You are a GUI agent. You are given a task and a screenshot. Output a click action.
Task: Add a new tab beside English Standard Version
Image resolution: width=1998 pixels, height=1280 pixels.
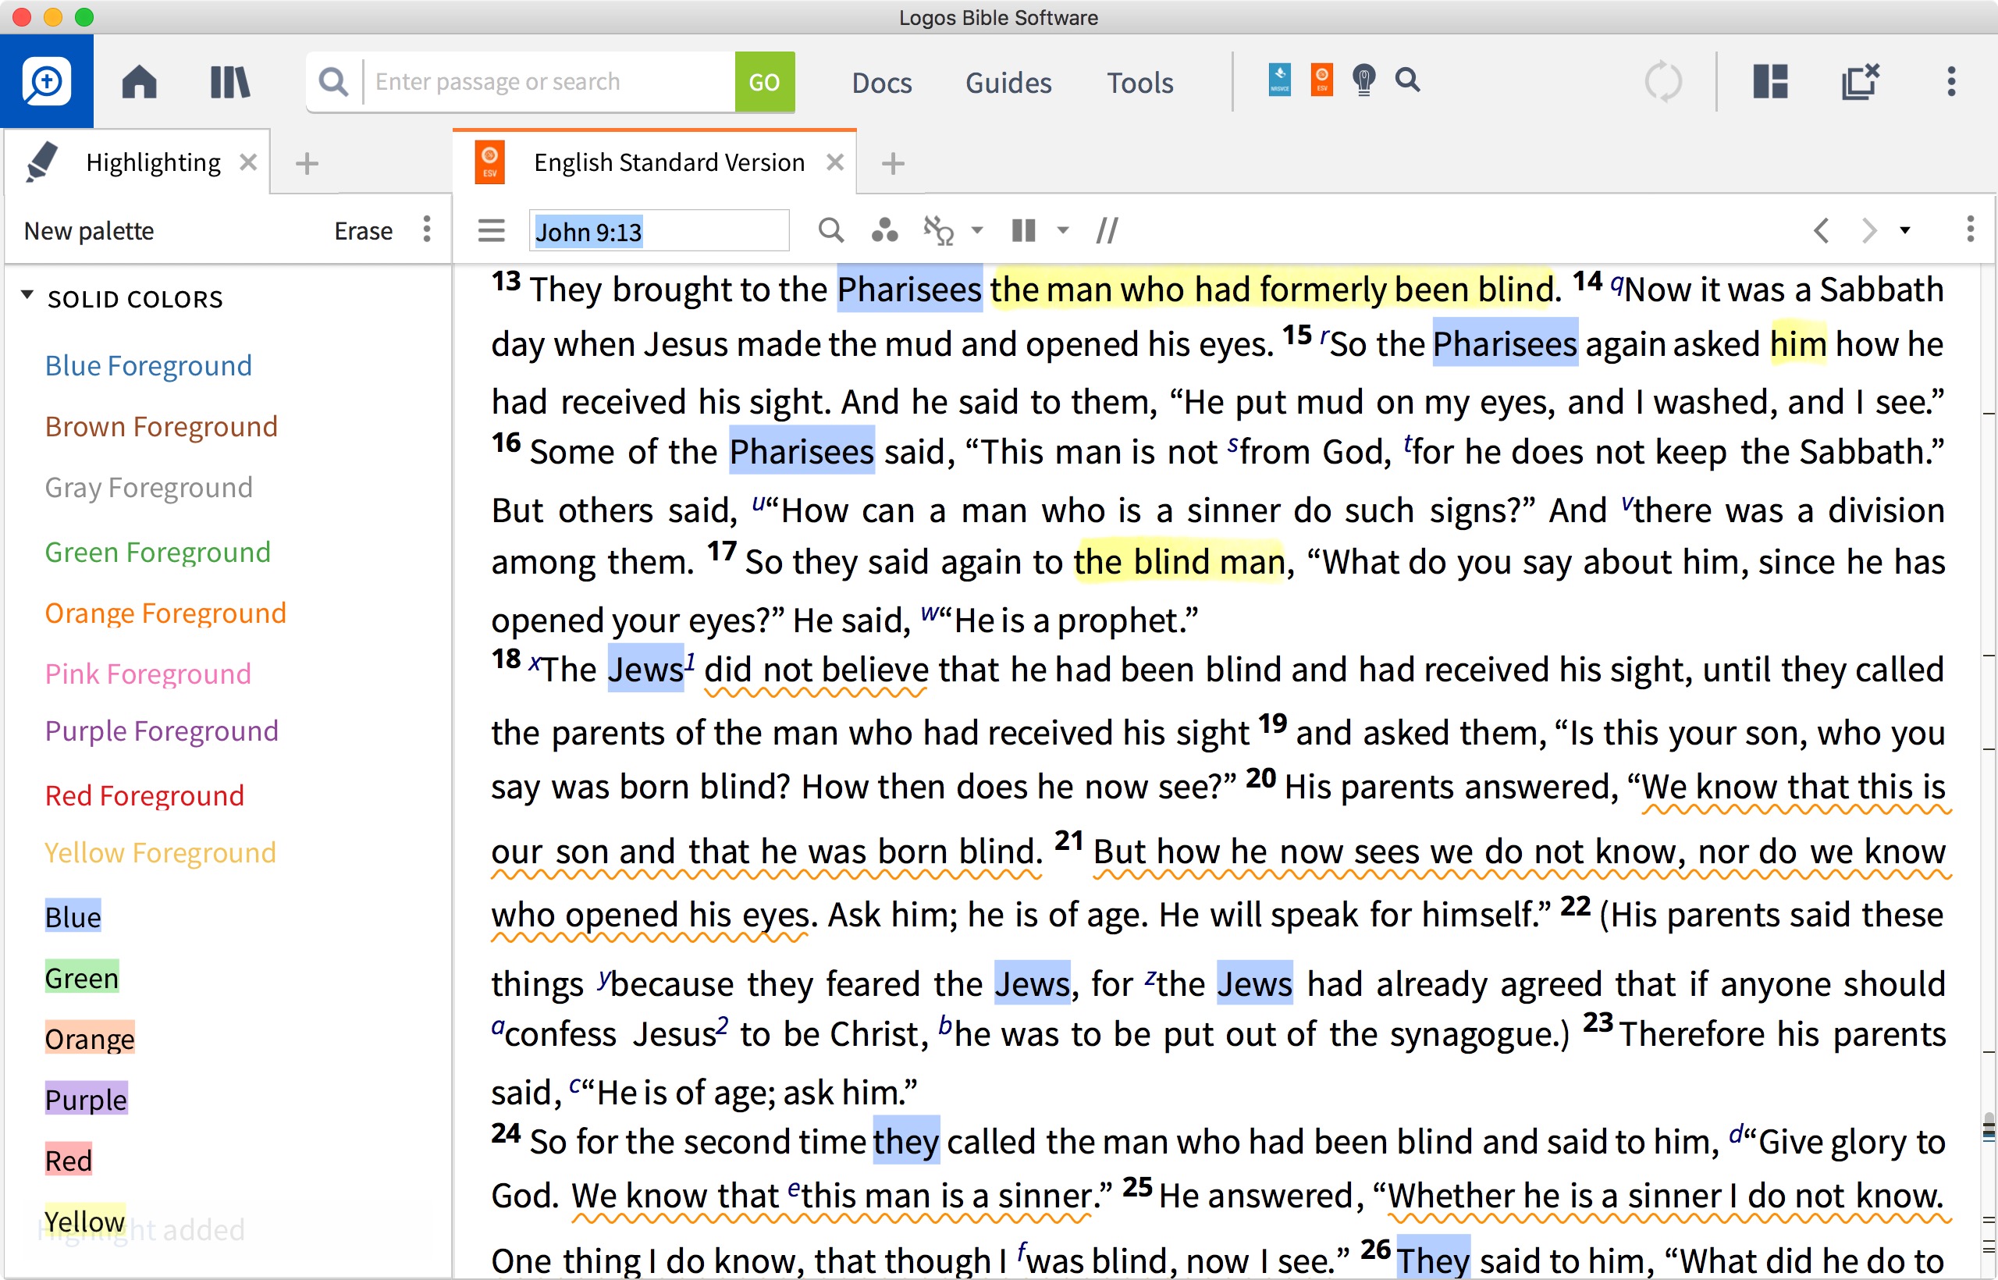[x=893, y=163]
